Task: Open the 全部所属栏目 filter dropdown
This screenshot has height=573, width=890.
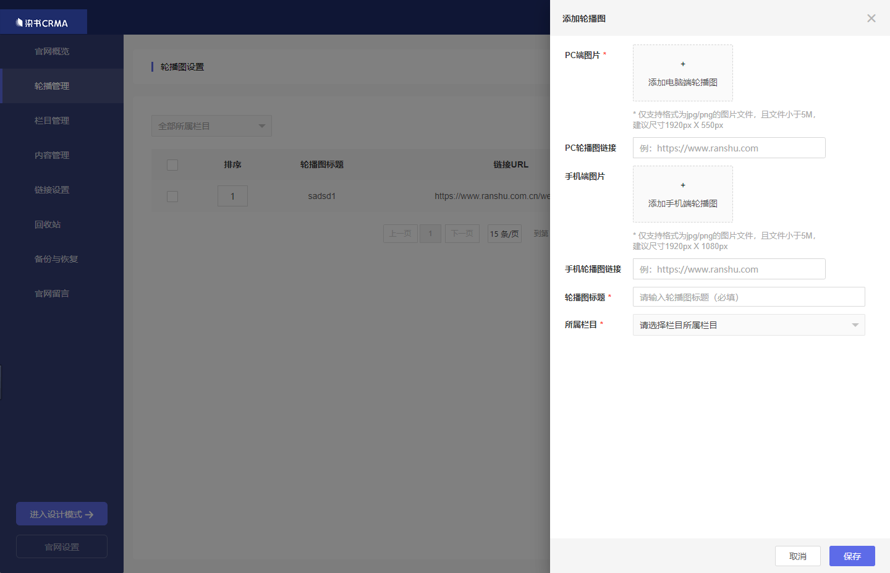Action: pos(211,126)
